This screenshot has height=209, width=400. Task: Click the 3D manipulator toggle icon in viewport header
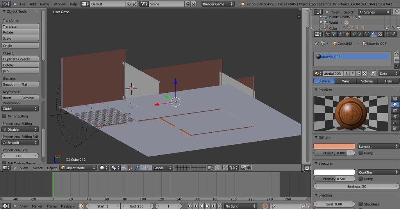131,168
